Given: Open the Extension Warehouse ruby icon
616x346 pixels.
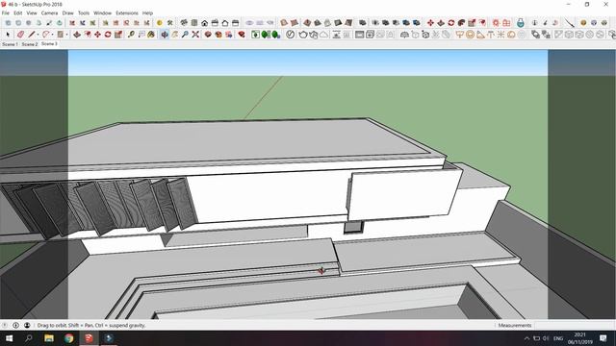Looking at the screenshot, I should (x=242, y=35).
